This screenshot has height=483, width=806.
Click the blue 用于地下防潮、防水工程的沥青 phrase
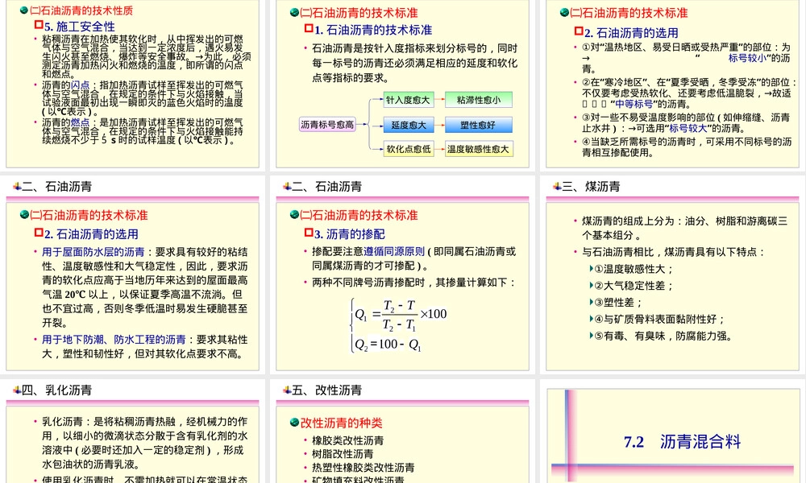click(x=114, y=339)
